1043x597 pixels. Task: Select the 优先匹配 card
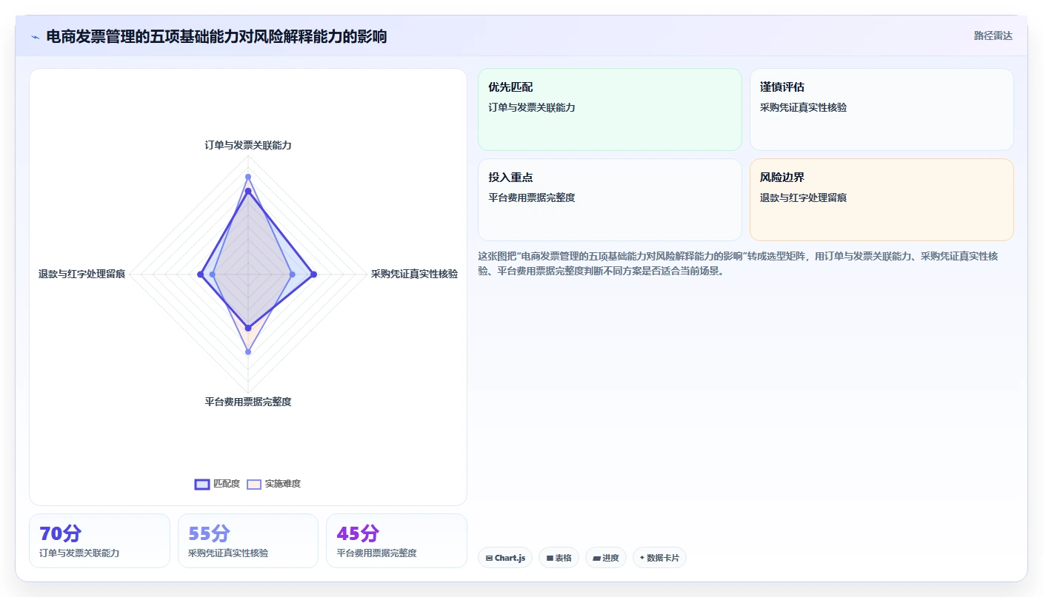610,109
